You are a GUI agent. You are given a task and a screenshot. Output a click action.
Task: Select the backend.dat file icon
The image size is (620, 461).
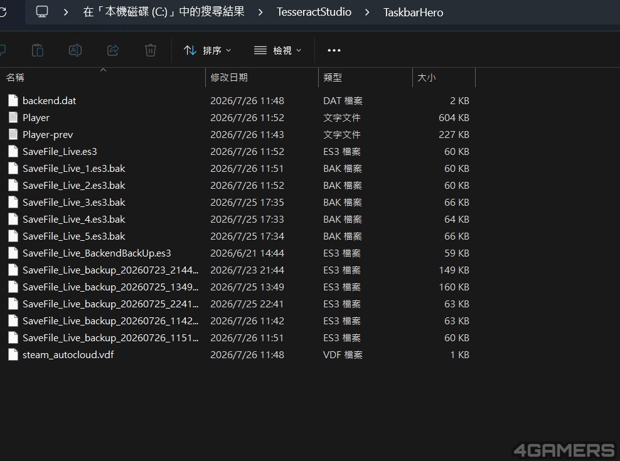(13, 100)
